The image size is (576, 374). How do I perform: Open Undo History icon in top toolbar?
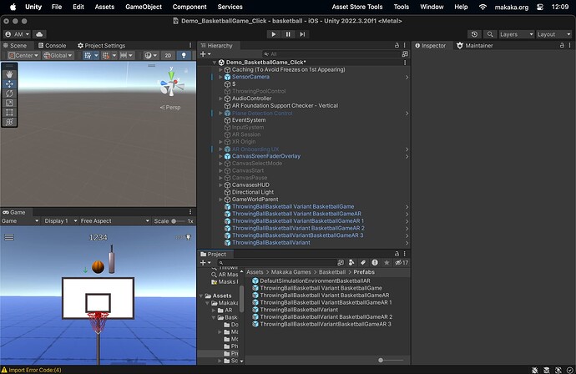[474, 34]
